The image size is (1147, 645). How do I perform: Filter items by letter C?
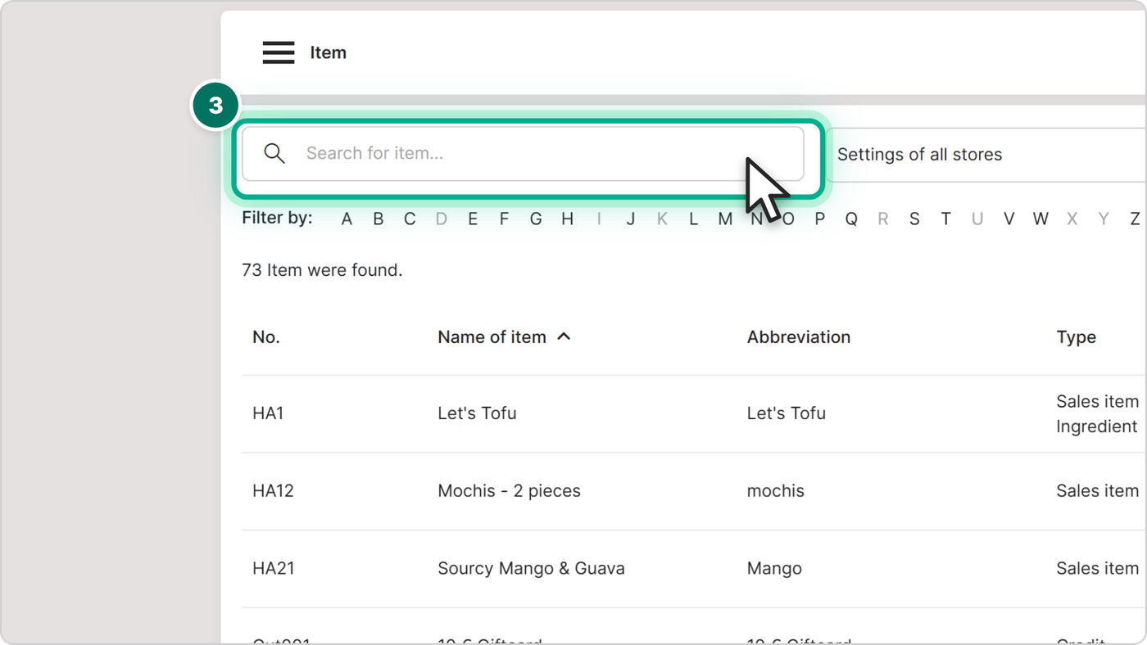410,219
